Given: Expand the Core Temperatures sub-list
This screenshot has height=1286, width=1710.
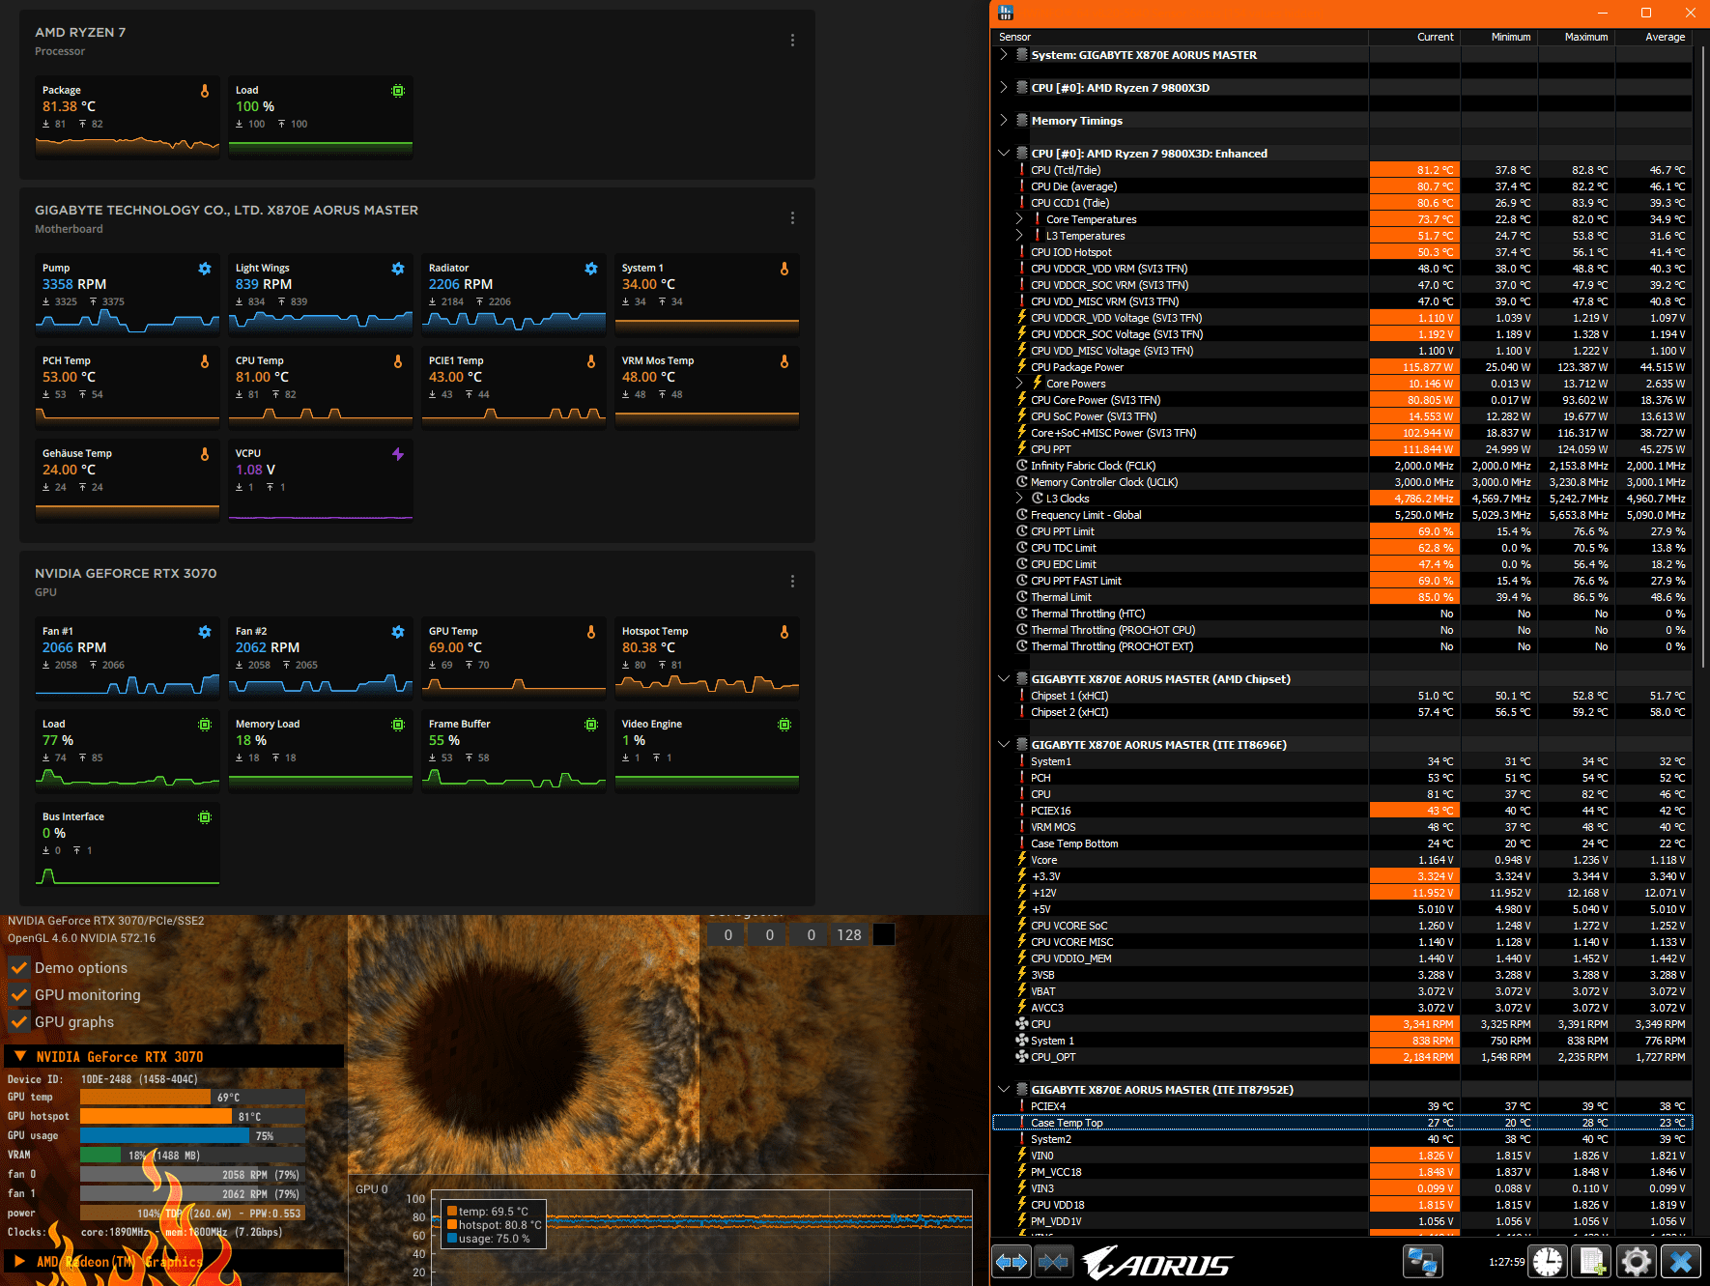Looking at the screenshot, I should point(1019,219).
